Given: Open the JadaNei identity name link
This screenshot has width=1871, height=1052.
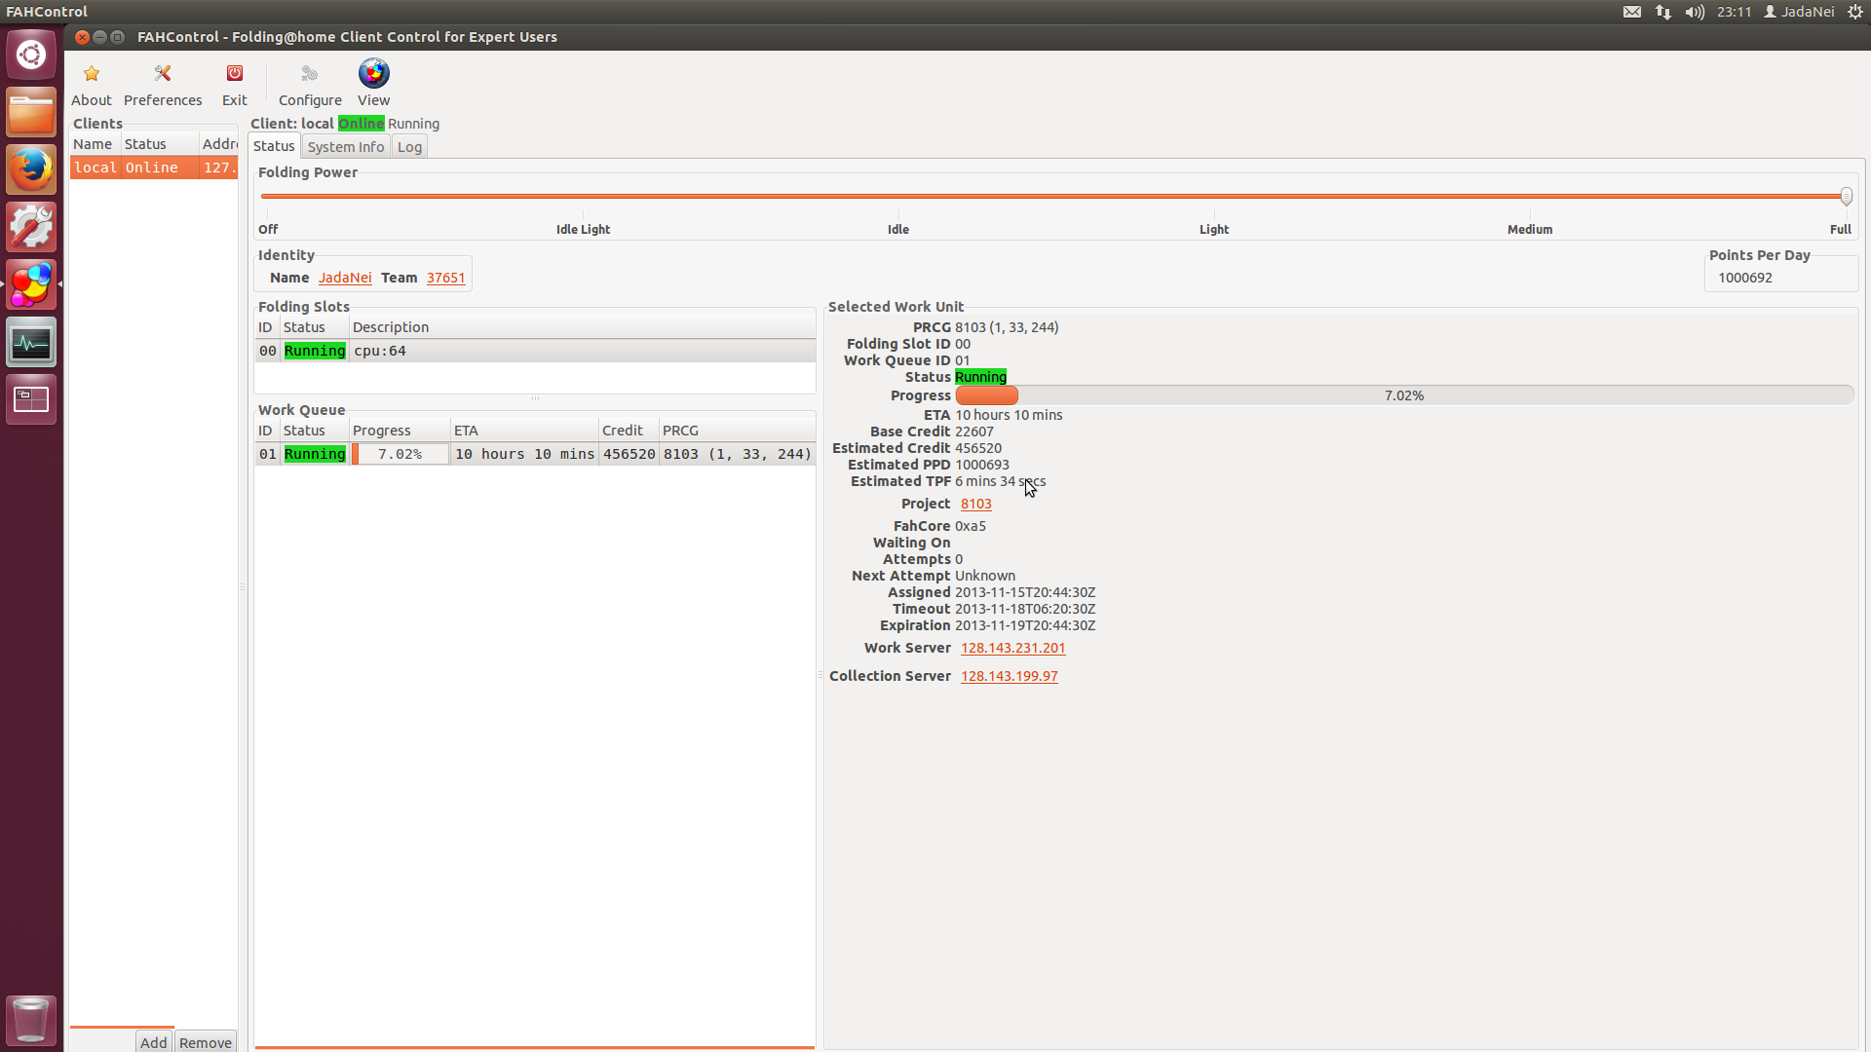Looking at the screenshot, I should 345,278.
